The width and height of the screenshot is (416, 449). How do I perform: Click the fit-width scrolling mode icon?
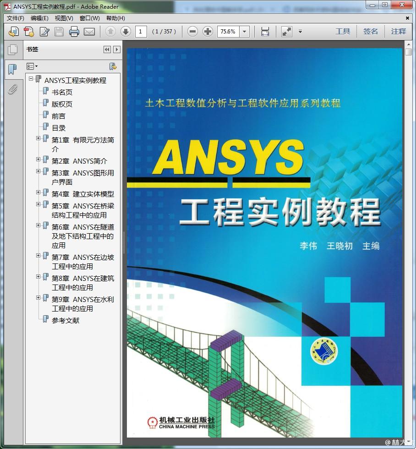(265, 32)
